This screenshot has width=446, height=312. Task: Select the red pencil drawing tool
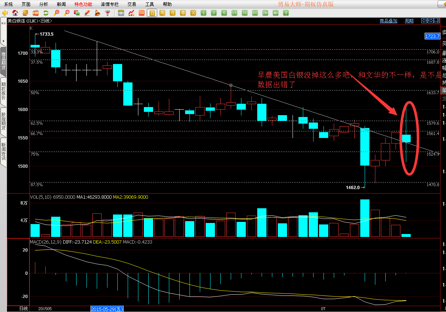(87, 13)
